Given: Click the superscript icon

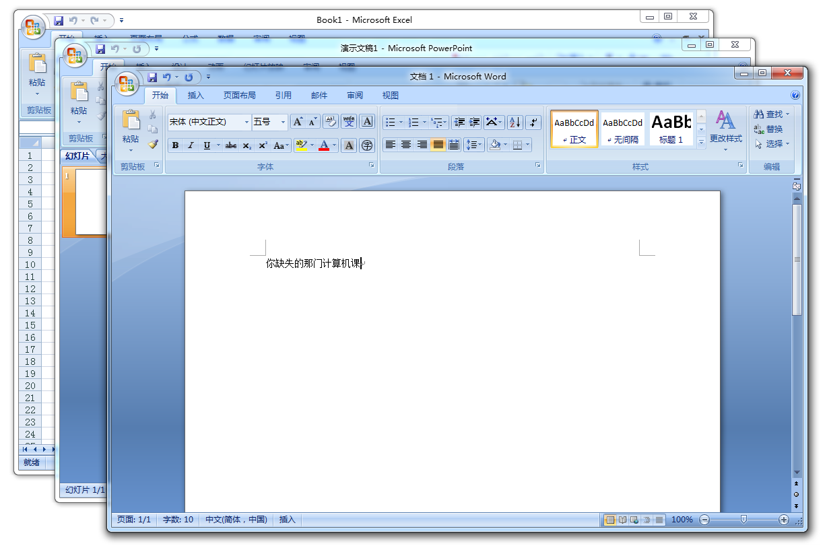Looking at the screenshot, I should click(263, 145).
